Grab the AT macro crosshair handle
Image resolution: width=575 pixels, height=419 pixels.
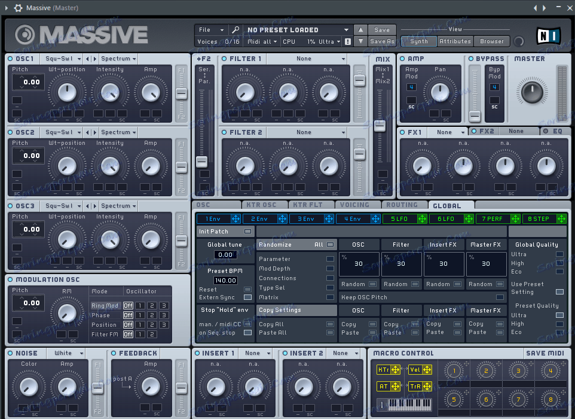396,386
